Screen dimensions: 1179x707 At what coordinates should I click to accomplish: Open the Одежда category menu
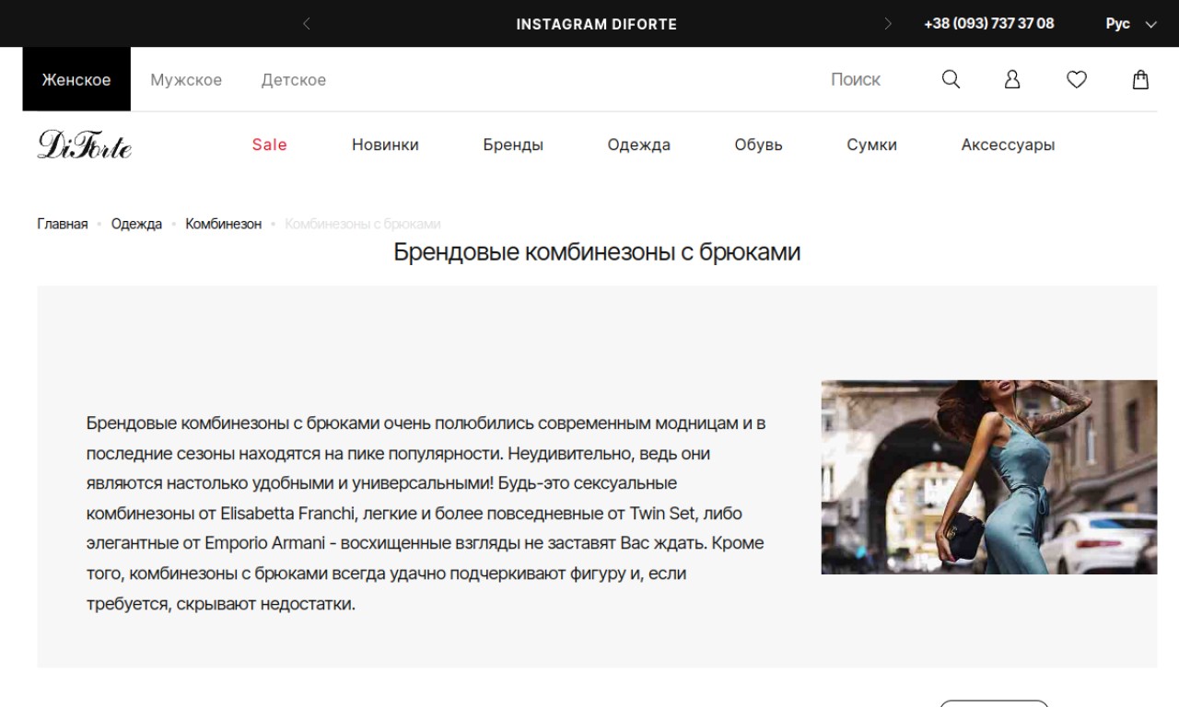pyautogui.click(x=639, y=145)
